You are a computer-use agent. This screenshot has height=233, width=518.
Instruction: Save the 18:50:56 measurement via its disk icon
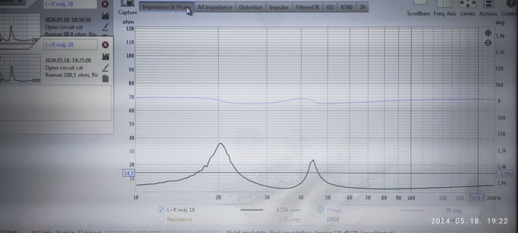[x=106, y=16]
